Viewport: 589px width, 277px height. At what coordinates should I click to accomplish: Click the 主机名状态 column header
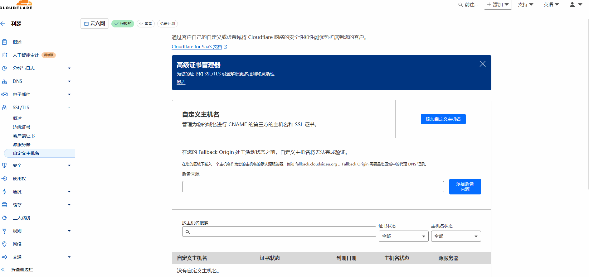(x=397, y=258)
